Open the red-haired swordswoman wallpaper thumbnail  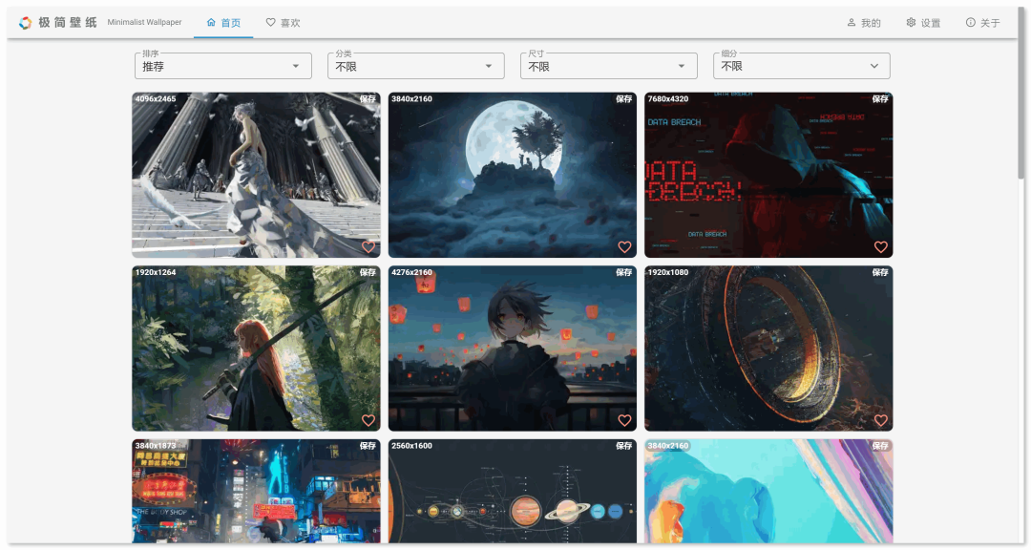[x=256, y=349]
